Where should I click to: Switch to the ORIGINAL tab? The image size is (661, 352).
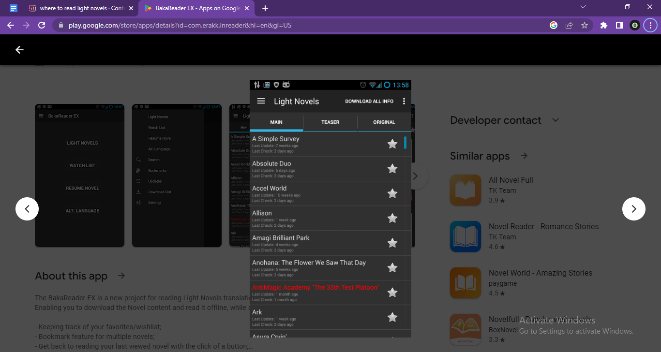(x=384, y=122)
